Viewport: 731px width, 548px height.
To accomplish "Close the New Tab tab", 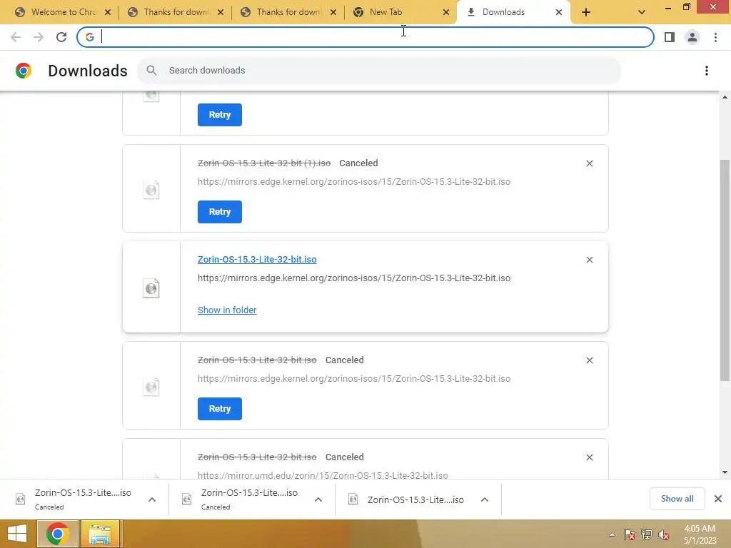I will pos(445,13).
